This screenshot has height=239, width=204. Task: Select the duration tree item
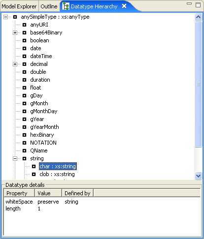40,80
